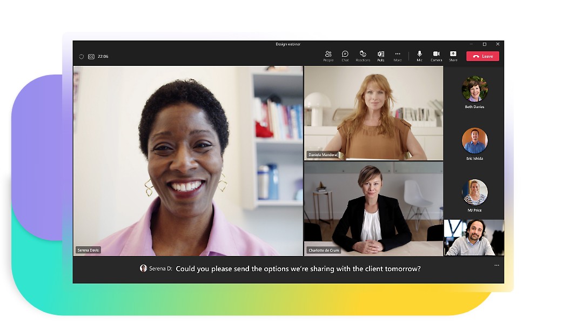Leave the meeting
Screen dimensions: 577x324
click(482, 56)
